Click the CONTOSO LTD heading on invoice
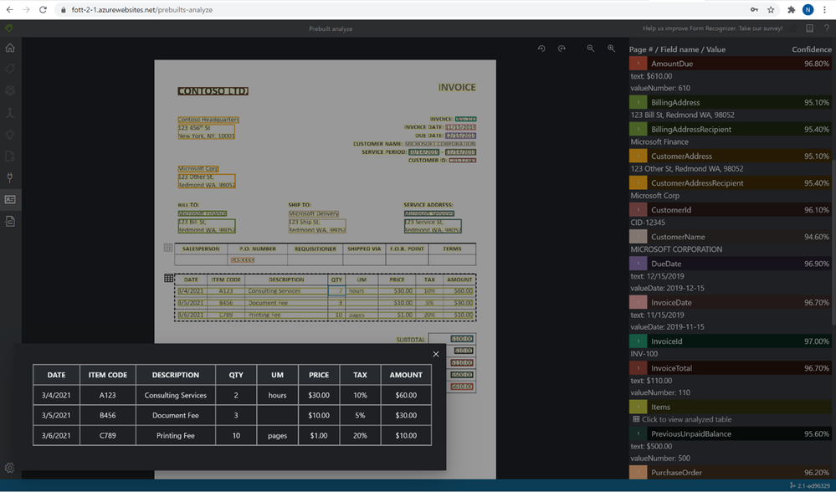The height and width of the screenshot is (492, 836). click(213, 91)
